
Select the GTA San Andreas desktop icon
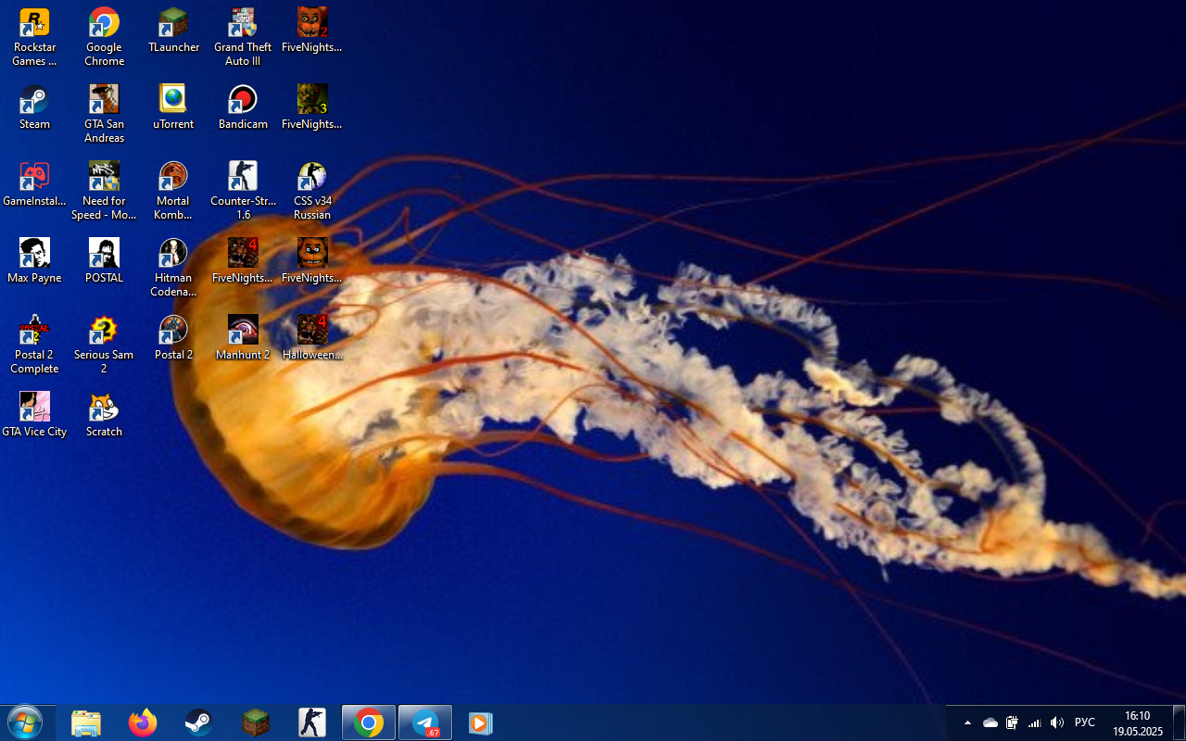(104, 100)
